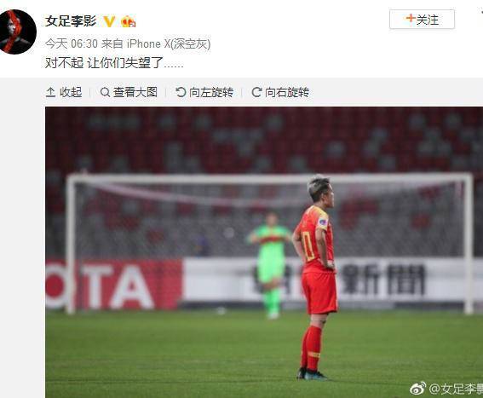Open 女足李影 profile avatar

point(18,32)
